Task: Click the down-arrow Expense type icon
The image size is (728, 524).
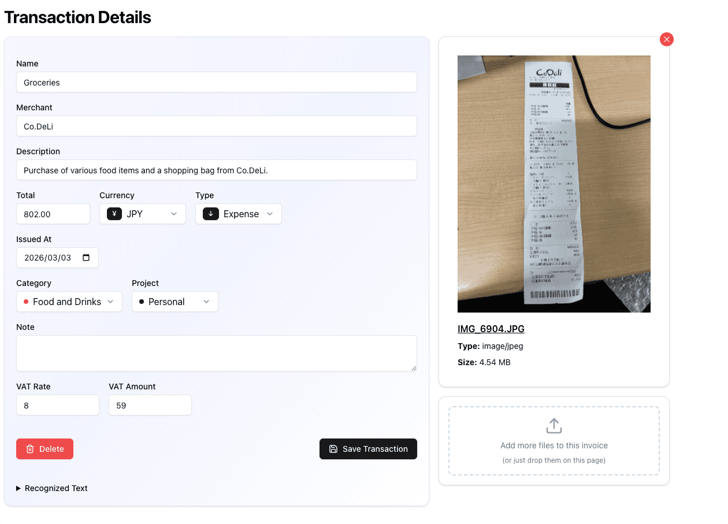Action: click(210, 214)
